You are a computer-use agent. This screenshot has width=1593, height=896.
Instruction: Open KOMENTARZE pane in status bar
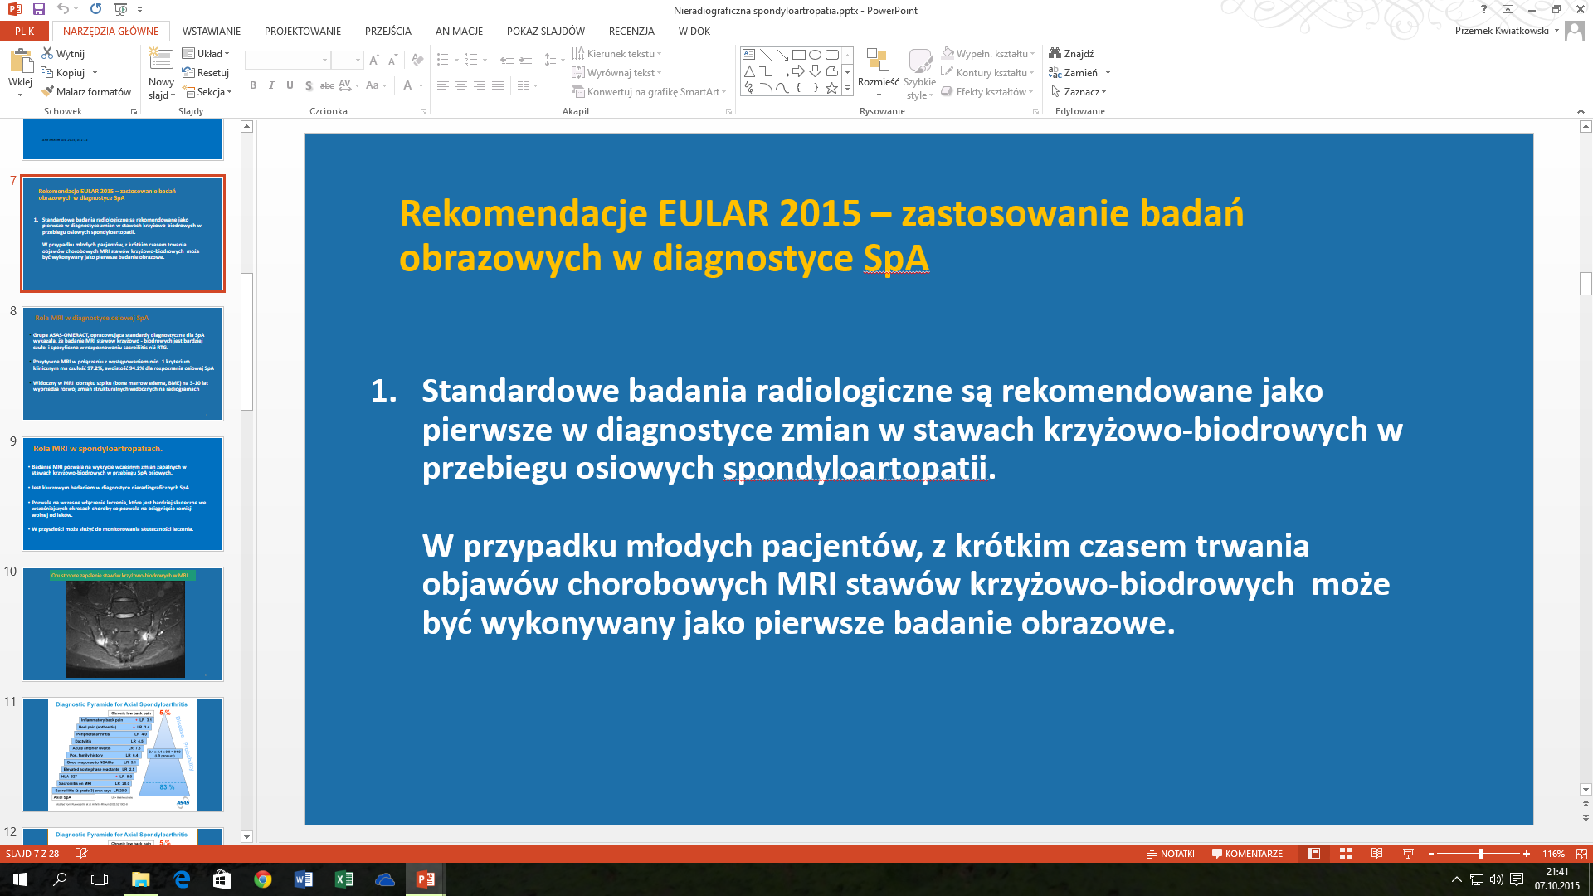point(1247,854)
